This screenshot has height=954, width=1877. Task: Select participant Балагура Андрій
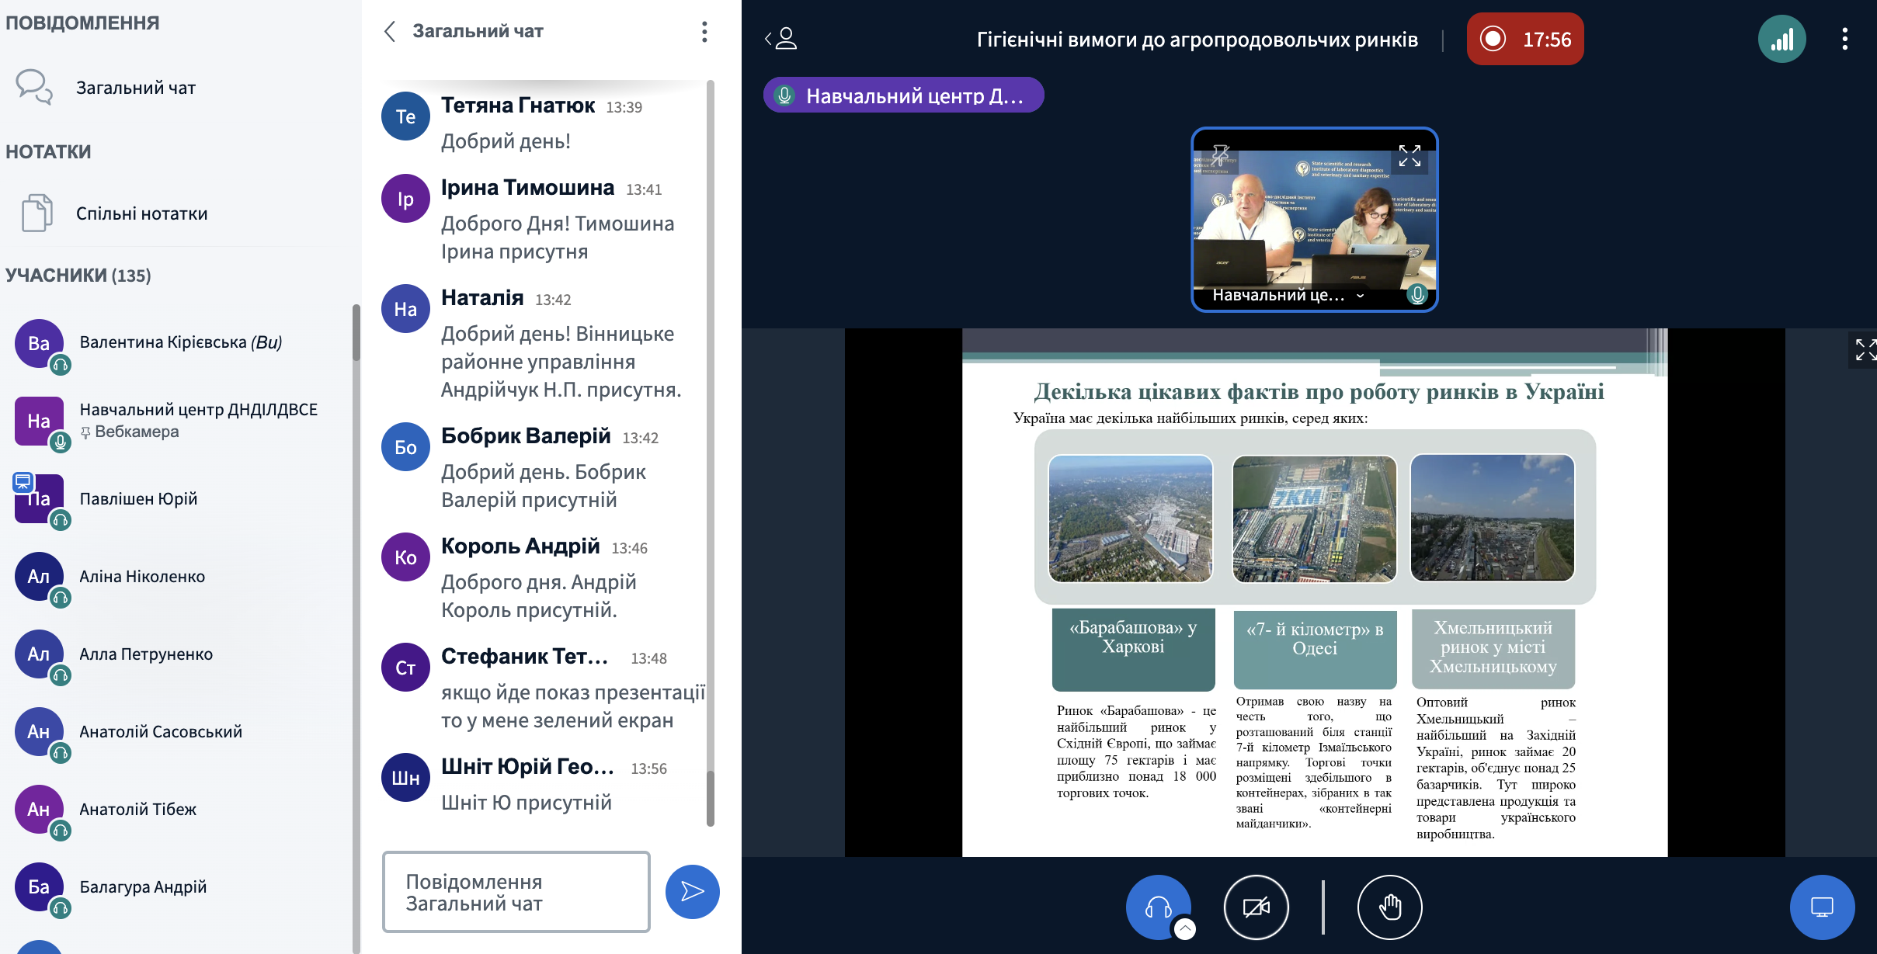(179, 887)
